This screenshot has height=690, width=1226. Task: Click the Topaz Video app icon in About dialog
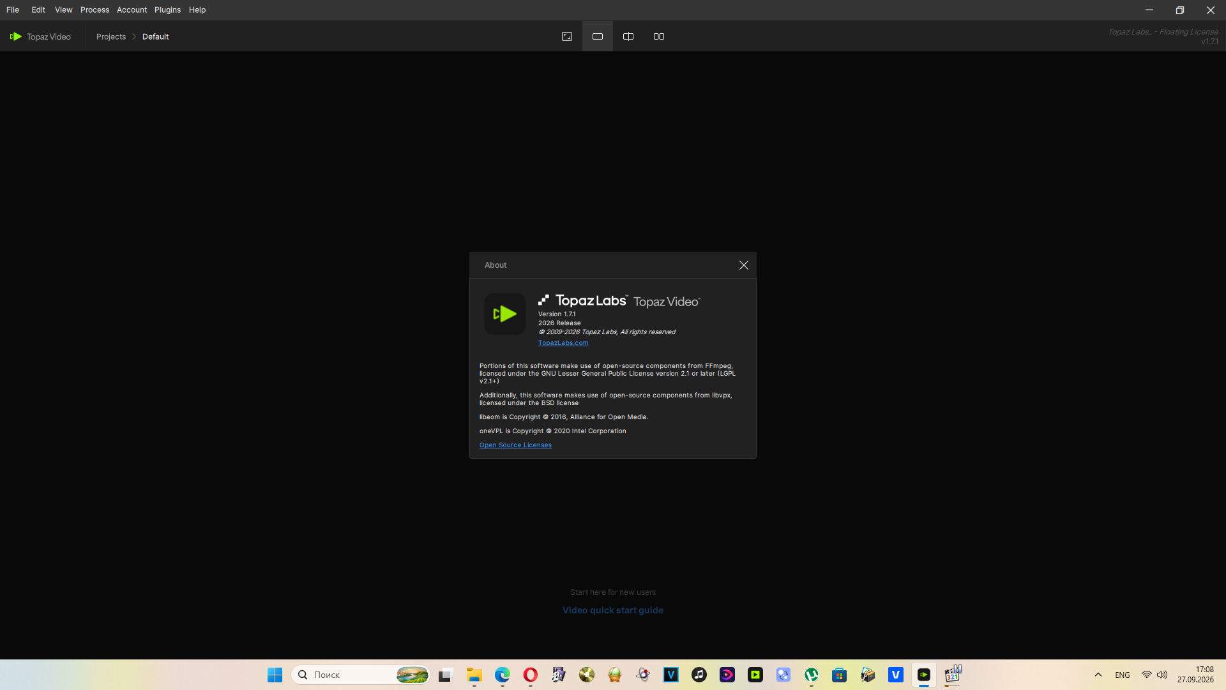504,314
